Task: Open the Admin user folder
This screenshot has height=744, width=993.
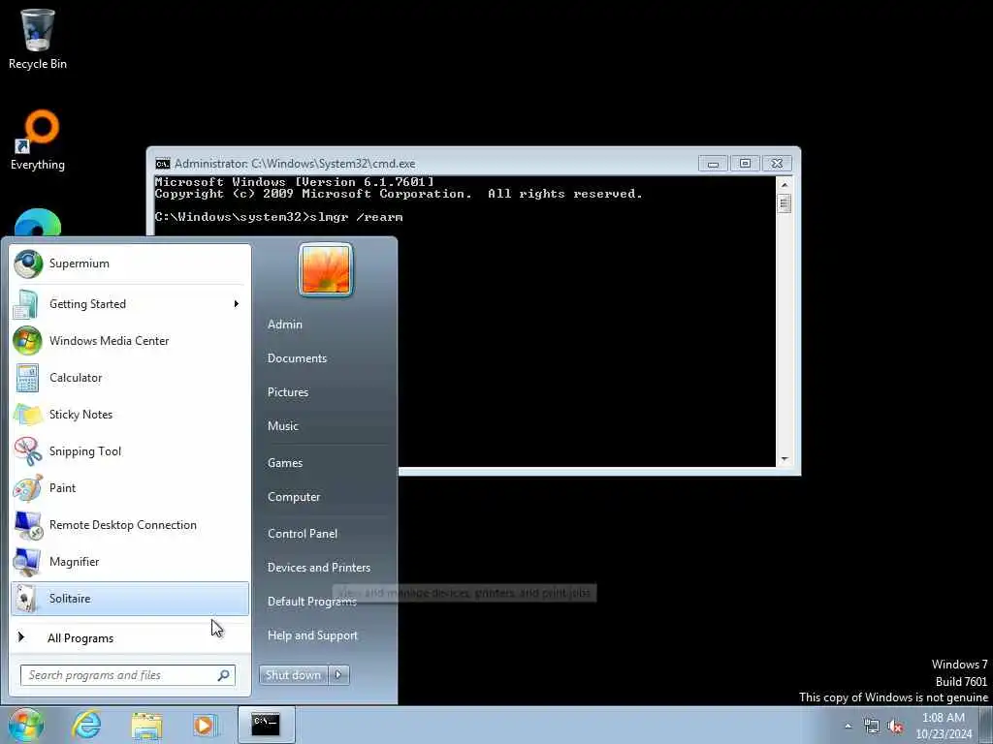Action: click(x=285, y=325)
